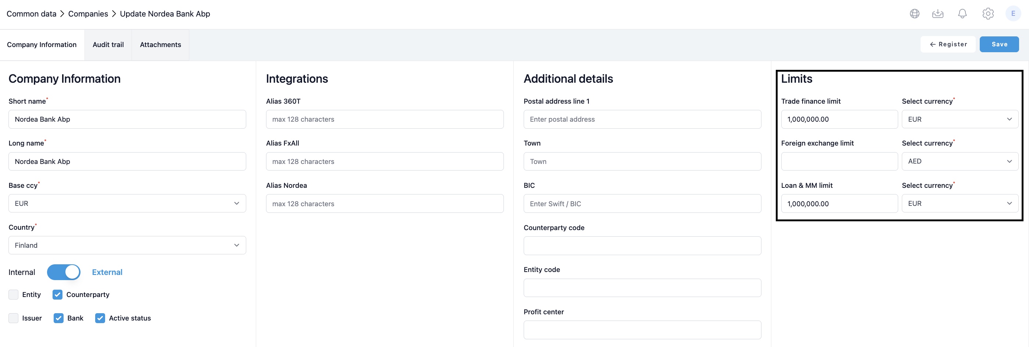
Task: Click the Alias Nordea input field
Action: (385, 204)
